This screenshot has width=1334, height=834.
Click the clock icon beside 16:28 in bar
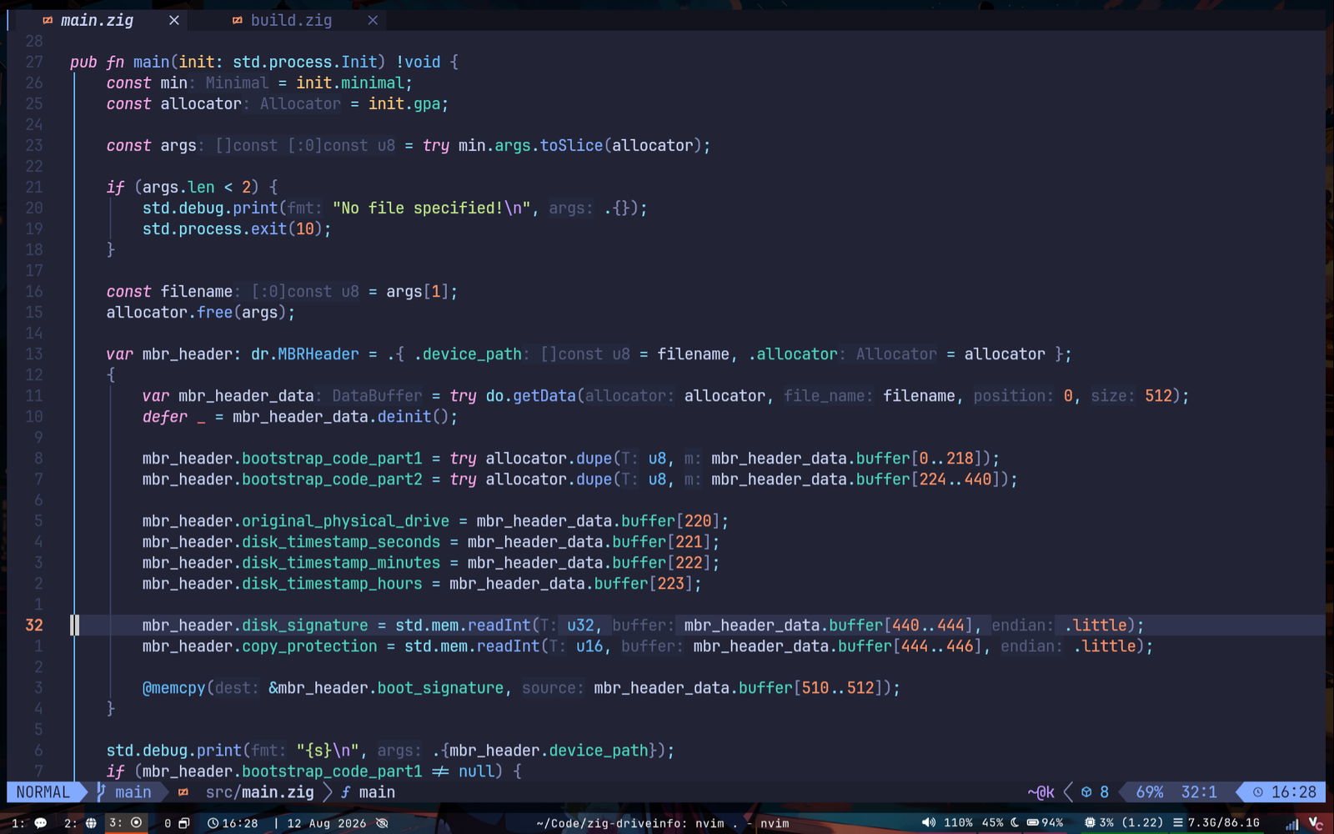pyautogui.click(x=213, y=823)
